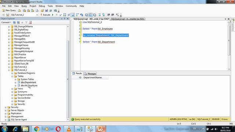
Task: Refresh the Object Explorer tree
Action: (x=30, y=22)
